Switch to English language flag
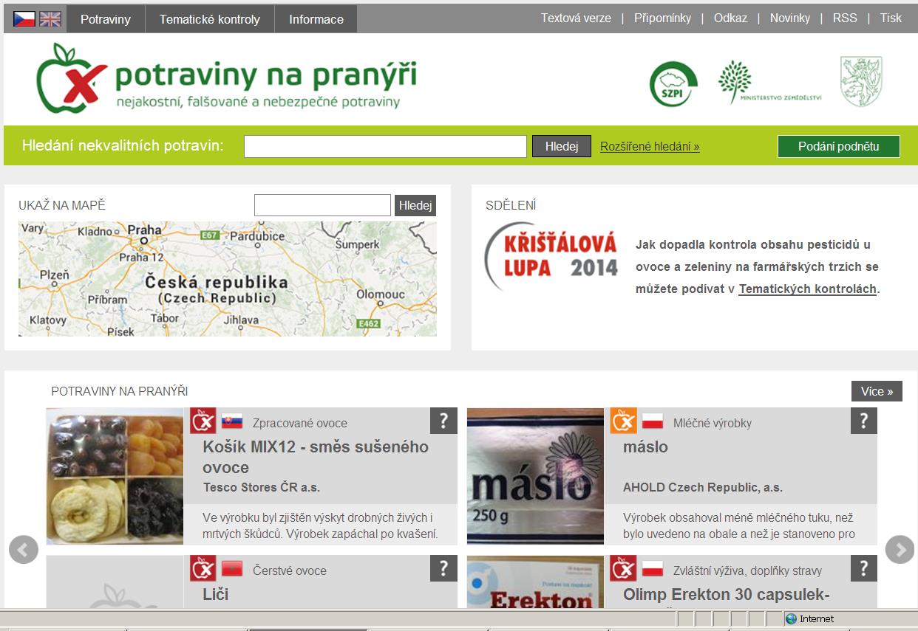The image size is (918, 631). tap(50, 19)
